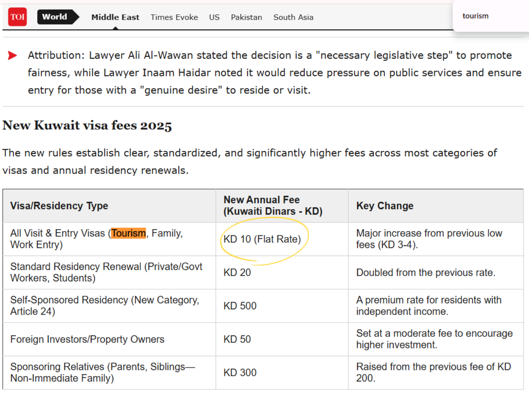Click the Standard Residency Renewal row
Screen dimensions: 529x397
[106, 272]
